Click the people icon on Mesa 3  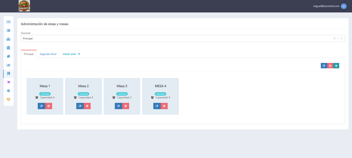tap(114, 98)
